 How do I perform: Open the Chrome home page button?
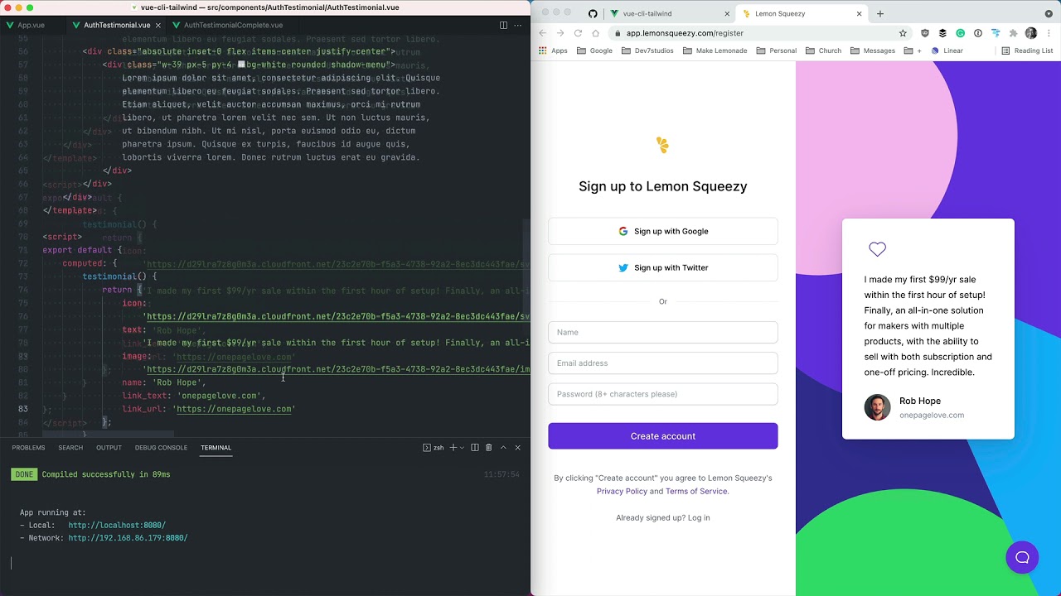pos(596,33)
